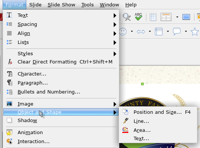Open the Block Arrows dropdown arrow
Viewport: 200px width, 148px height.
pyautogui.click(x=150, y=31)
